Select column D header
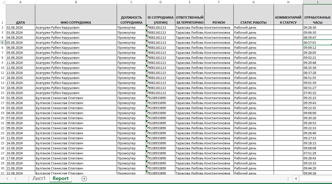 click(x=160, y=2)
